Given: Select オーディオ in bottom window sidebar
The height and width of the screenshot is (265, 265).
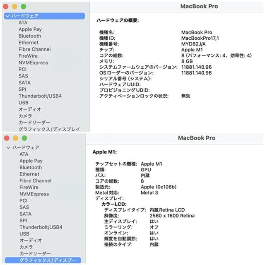Looking at the screenshot, I should click(31, 241).
